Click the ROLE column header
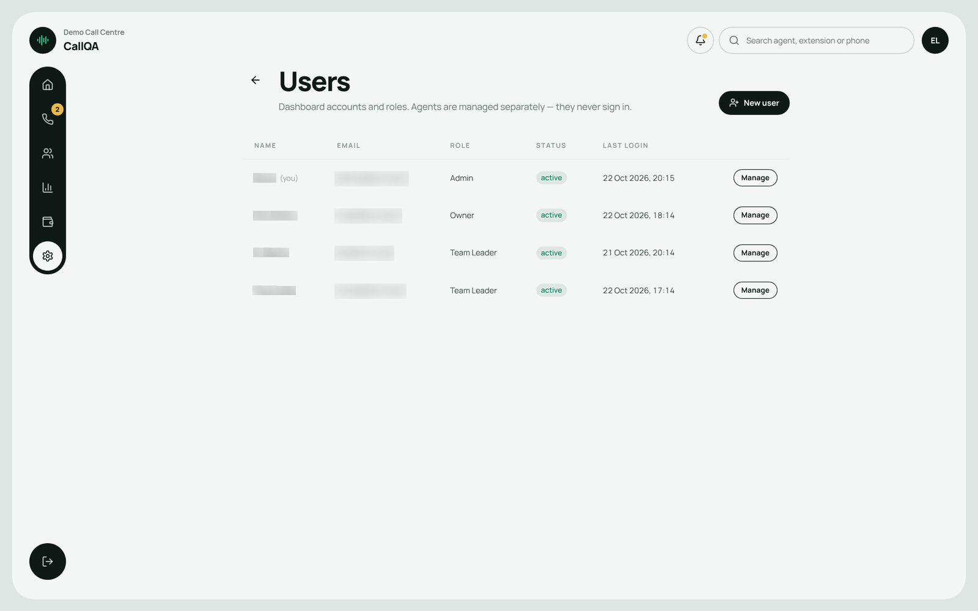Viewport: 978px width, 611px height. [x=460, y=145]
